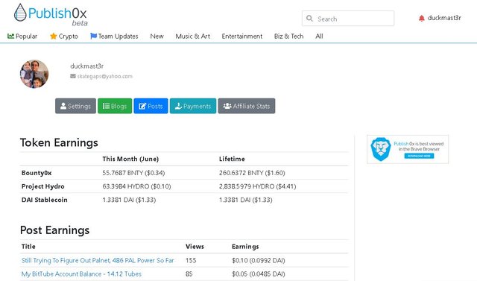Viewport: 477px width, 281px height.
Task: Show All categories
Action: (x=319, y=37)
